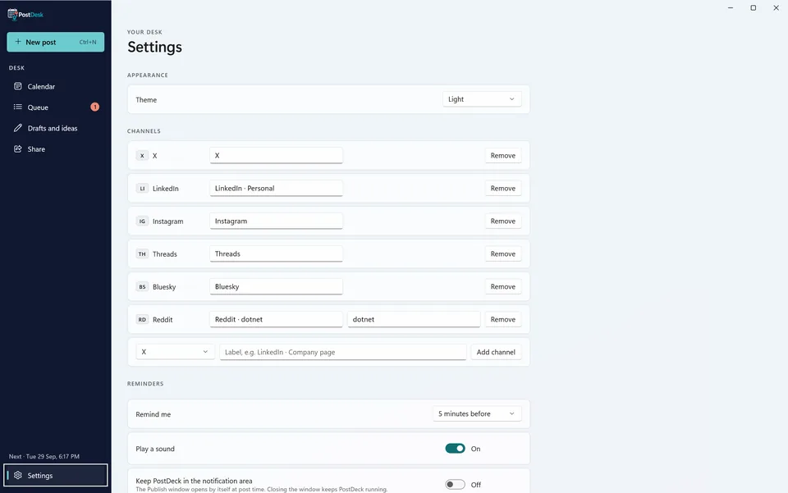
Task: Click the TH Threads badge icon
Action: click(x=142, y=254)
